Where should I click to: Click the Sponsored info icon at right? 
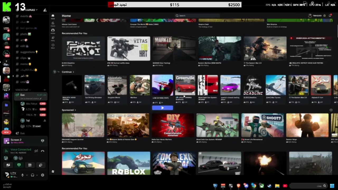click(331, 110)
